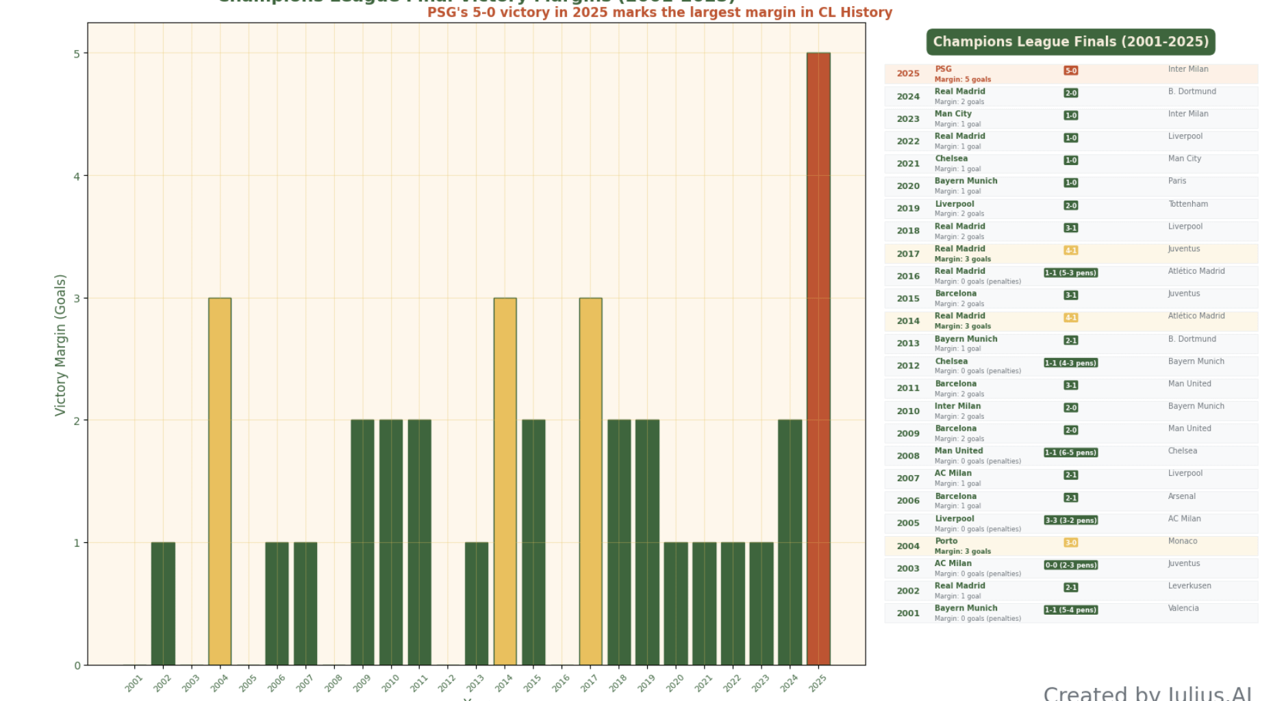Click the 4-1 score badge in 2017 row
Screen dimensions: 1271x701
1070,251
